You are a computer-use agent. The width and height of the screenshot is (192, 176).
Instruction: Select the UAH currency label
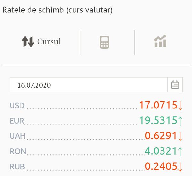coord(18,136)
